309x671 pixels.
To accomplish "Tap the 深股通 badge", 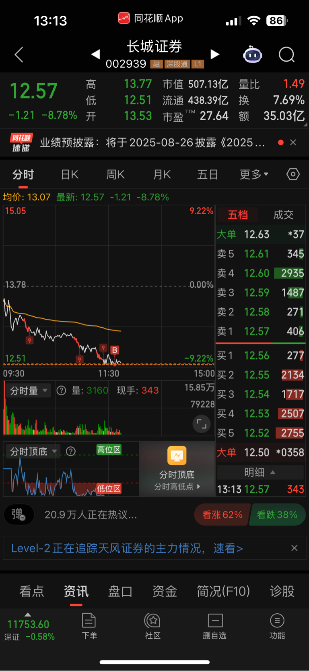I will [177, 64].
